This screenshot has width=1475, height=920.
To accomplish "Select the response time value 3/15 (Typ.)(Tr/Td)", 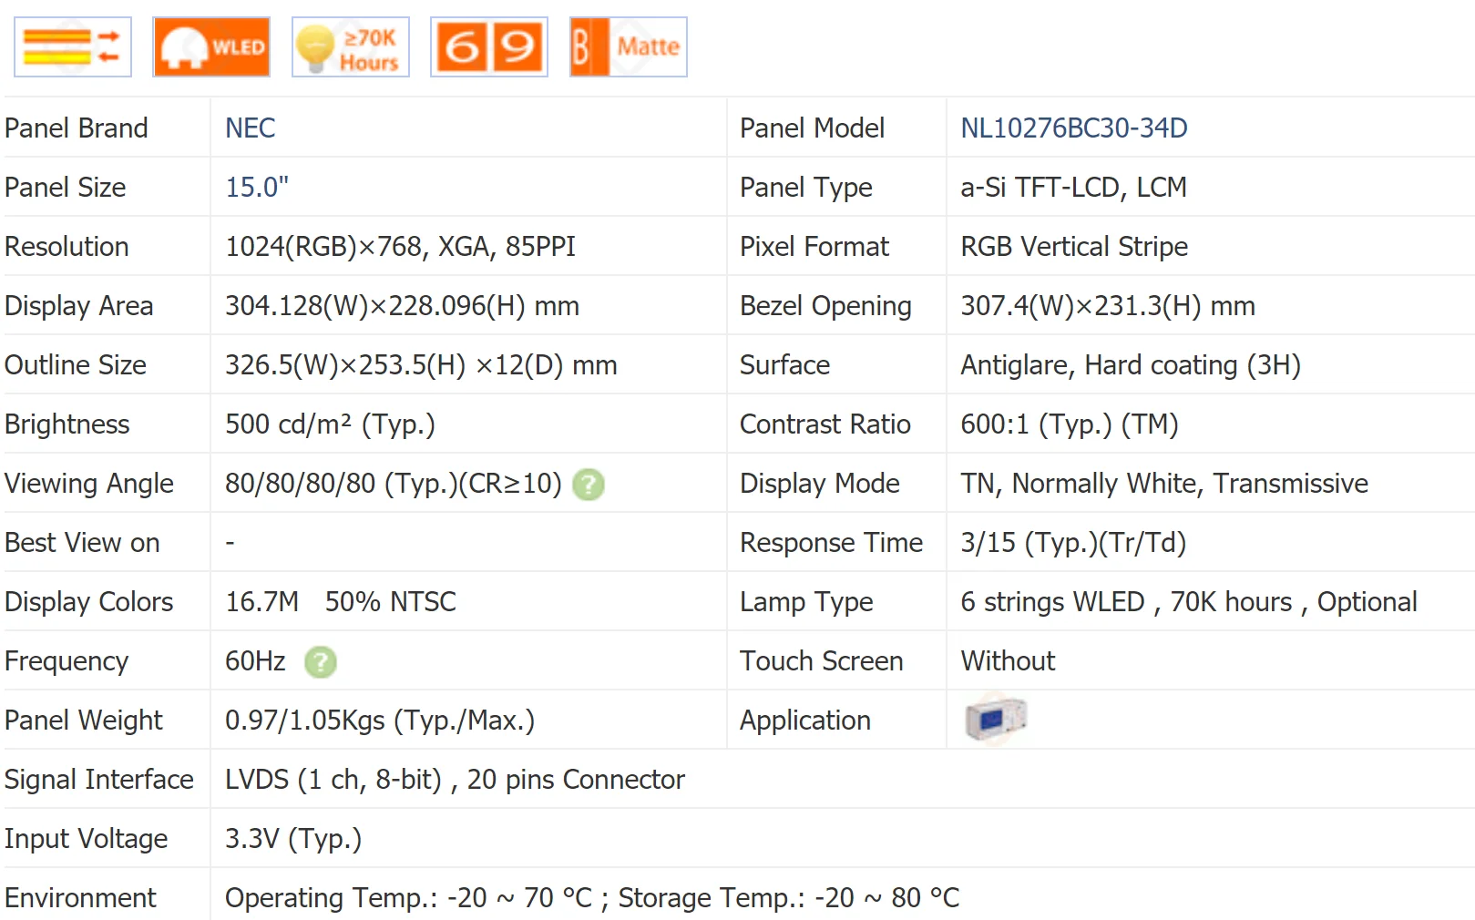I will pos(1073,543).
